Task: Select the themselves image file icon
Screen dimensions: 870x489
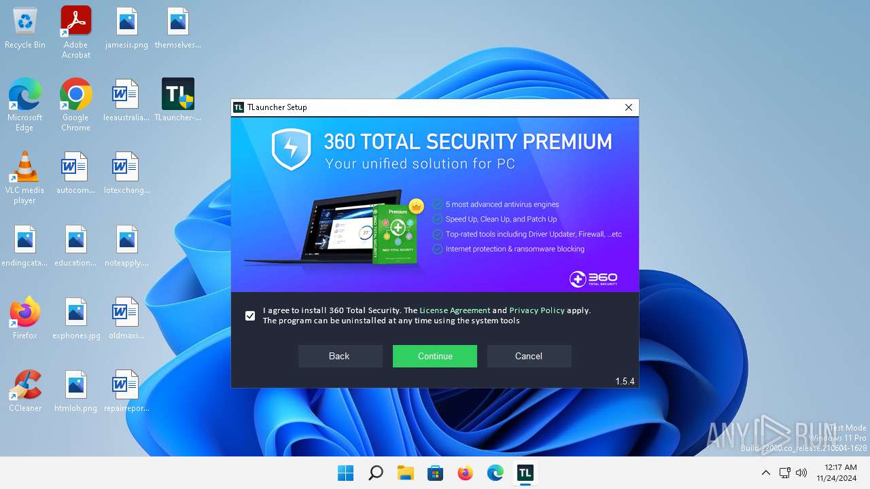Action: point(178,29)
